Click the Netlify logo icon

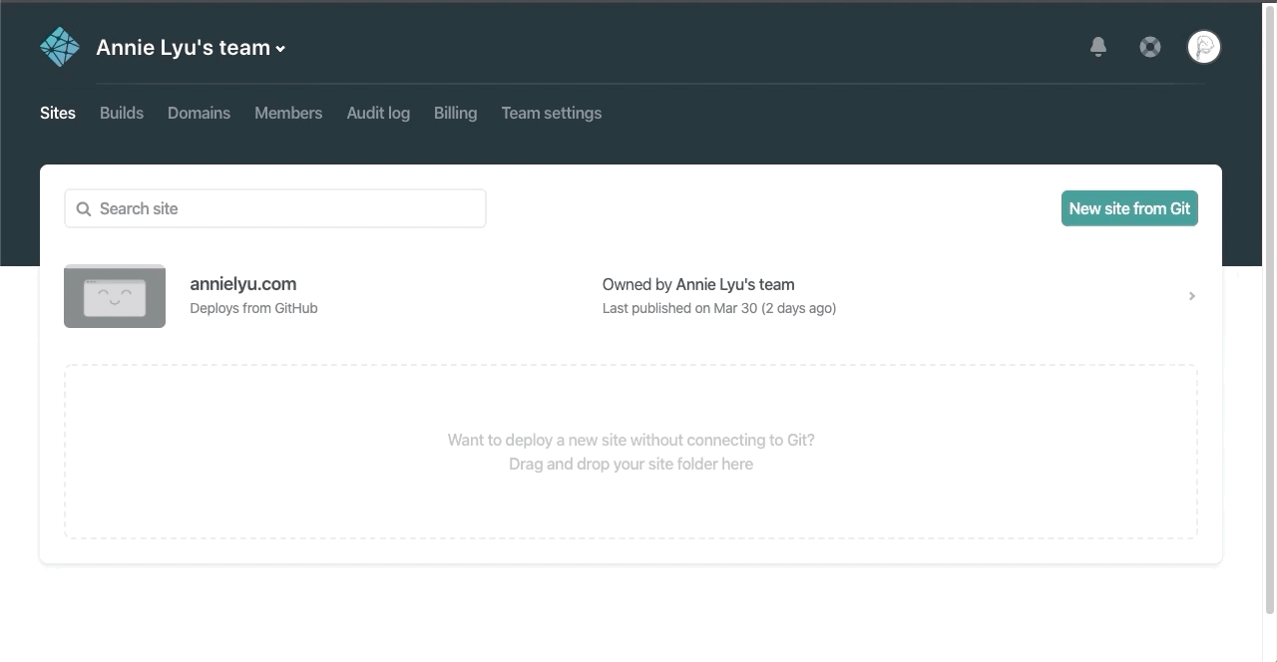coord(60,47)
